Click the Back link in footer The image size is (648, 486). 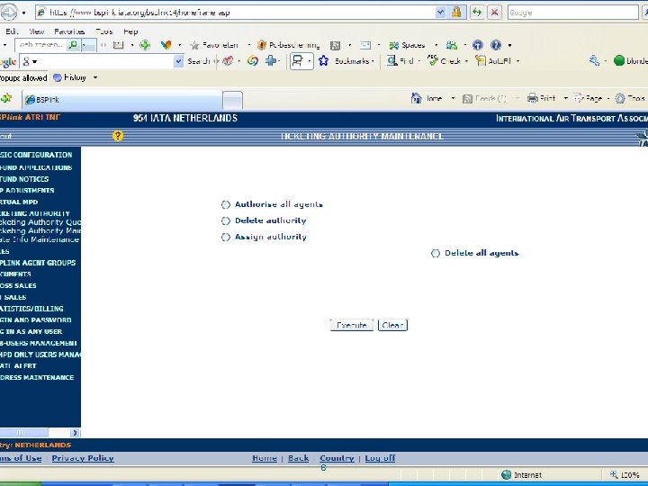point(299,458)
